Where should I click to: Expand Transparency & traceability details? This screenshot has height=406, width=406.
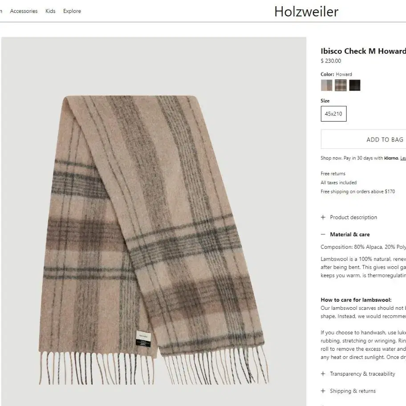click(x=362, y=374)
